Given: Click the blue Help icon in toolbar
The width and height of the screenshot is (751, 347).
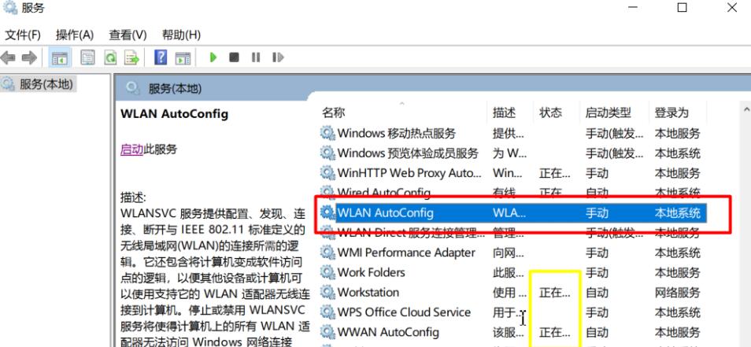Looking at the screenshot, I should 160,57.
